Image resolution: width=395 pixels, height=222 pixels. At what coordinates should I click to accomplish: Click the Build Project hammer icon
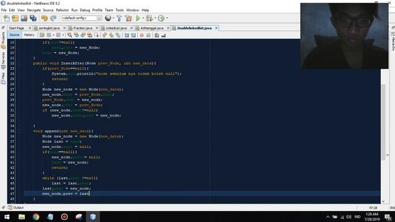pyautogui.click(x=119, y=18)
